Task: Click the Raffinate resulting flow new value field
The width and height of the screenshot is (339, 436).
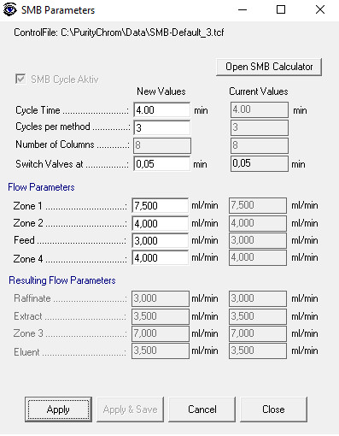Action: 161,298
